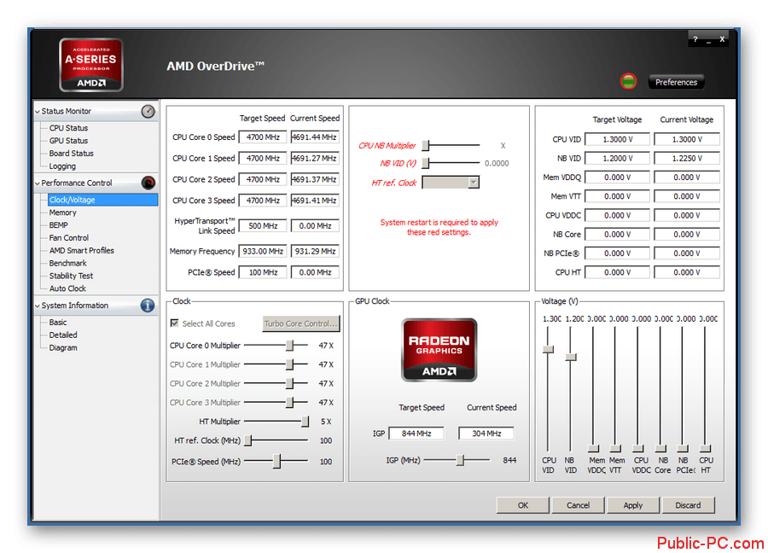Click the CPU HT vertical voltage slider
The image size is (768, 553).
click(x=705, y=389)
